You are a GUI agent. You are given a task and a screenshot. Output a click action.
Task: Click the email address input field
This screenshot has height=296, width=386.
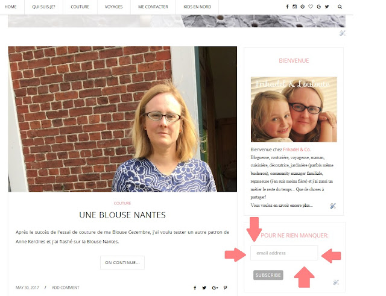[x=284, y=253]
